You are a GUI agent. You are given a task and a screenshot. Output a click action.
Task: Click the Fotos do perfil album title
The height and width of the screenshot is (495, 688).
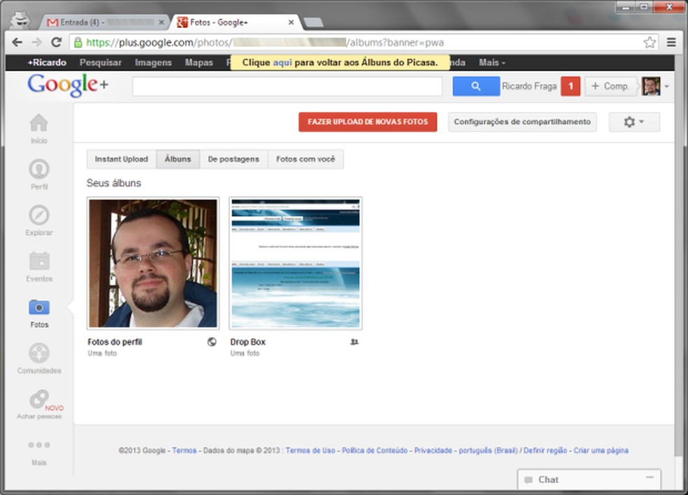click(x=115, y=342)
